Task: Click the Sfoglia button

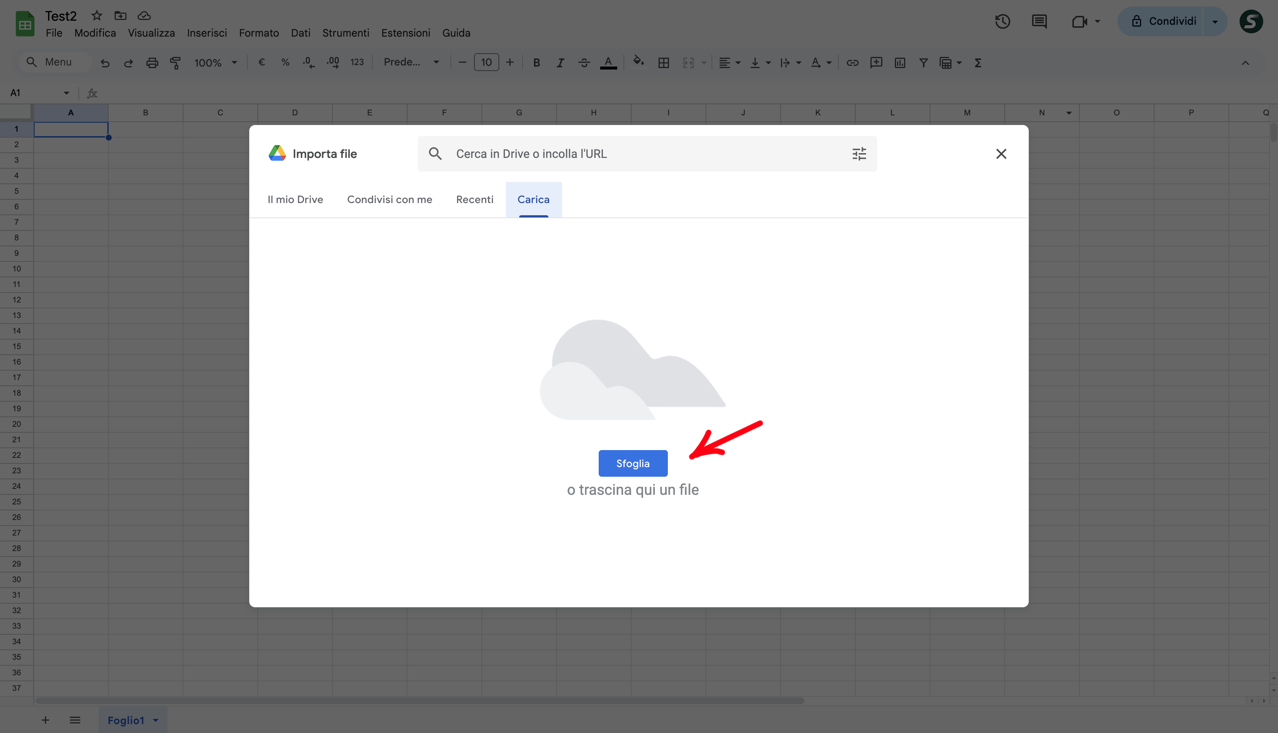Action: pos(633,463)
